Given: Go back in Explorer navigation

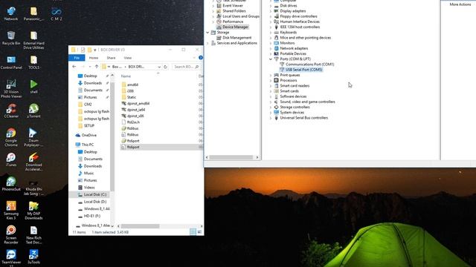Looking at the screenshot, I should point(74,67).
